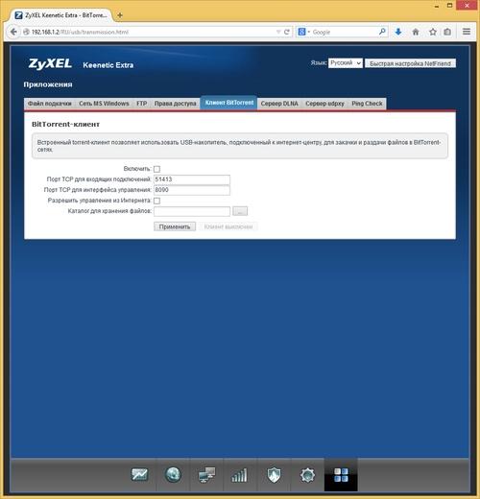Screen dimensions: 480x499
Task: Open the Firefox hamburger menu
Action: point(467,32)
